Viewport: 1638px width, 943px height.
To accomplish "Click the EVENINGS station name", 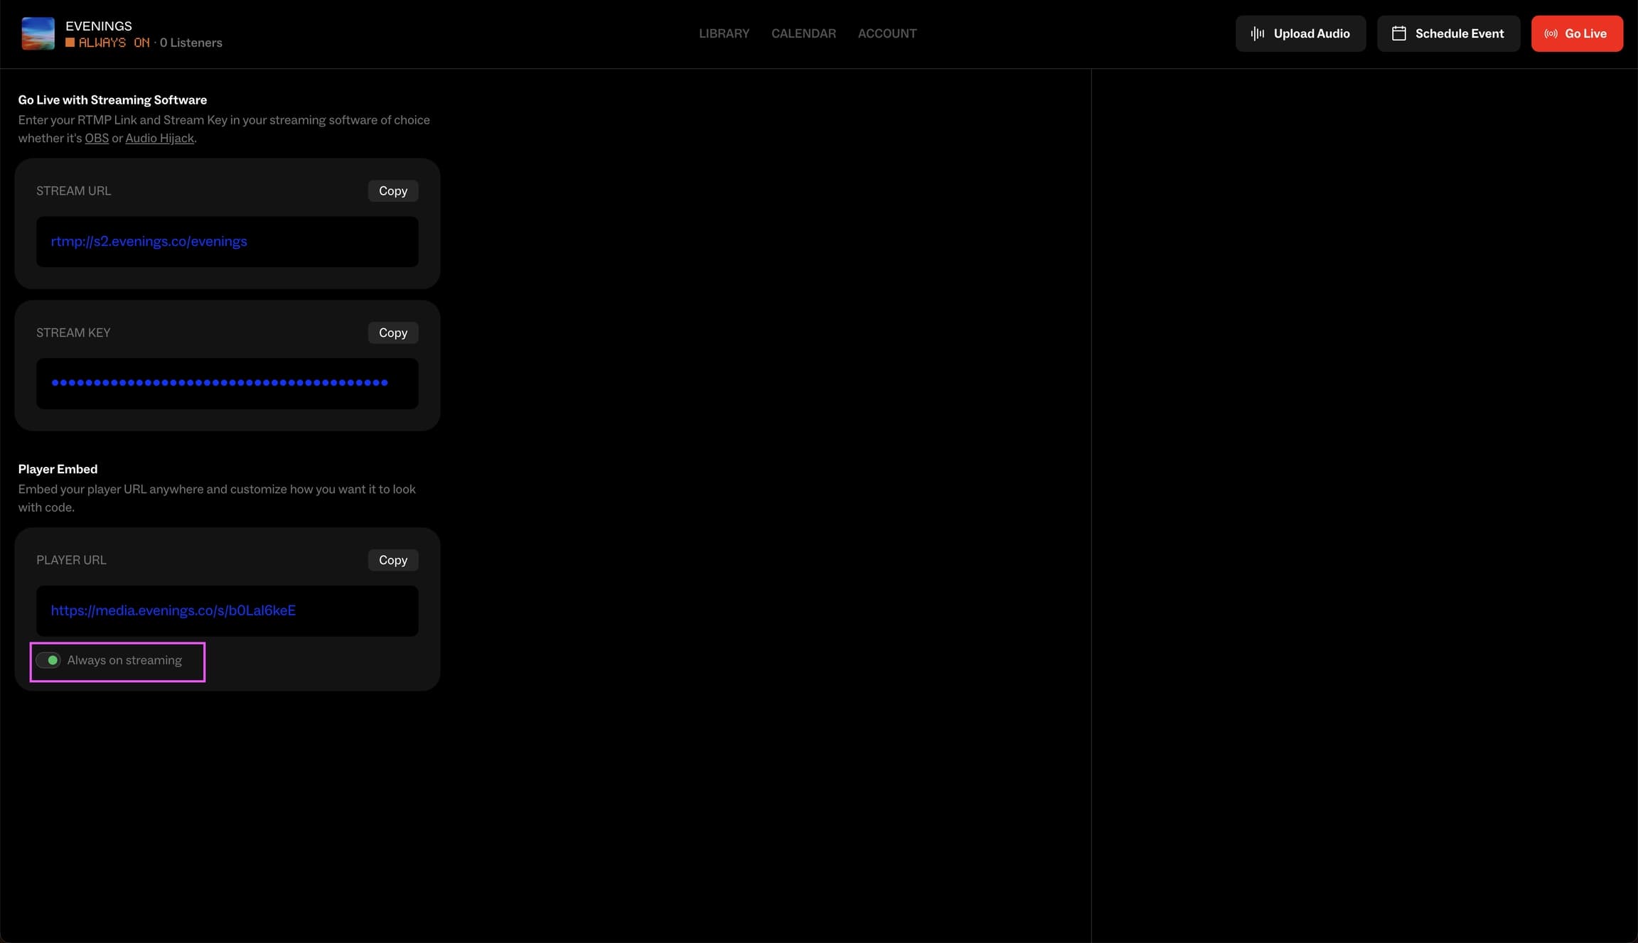I will coord(99,26).
